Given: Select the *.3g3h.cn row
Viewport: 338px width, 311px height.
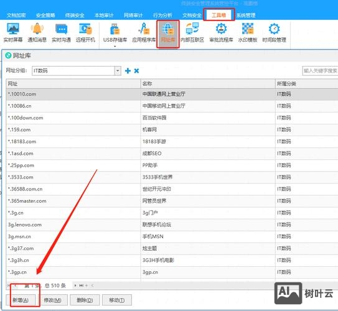Looking at the screenshot, I should point(172,260).
